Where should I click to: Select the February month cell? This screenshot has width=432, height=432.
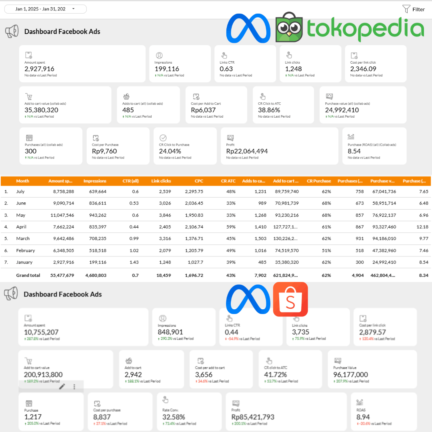[26, 250]
